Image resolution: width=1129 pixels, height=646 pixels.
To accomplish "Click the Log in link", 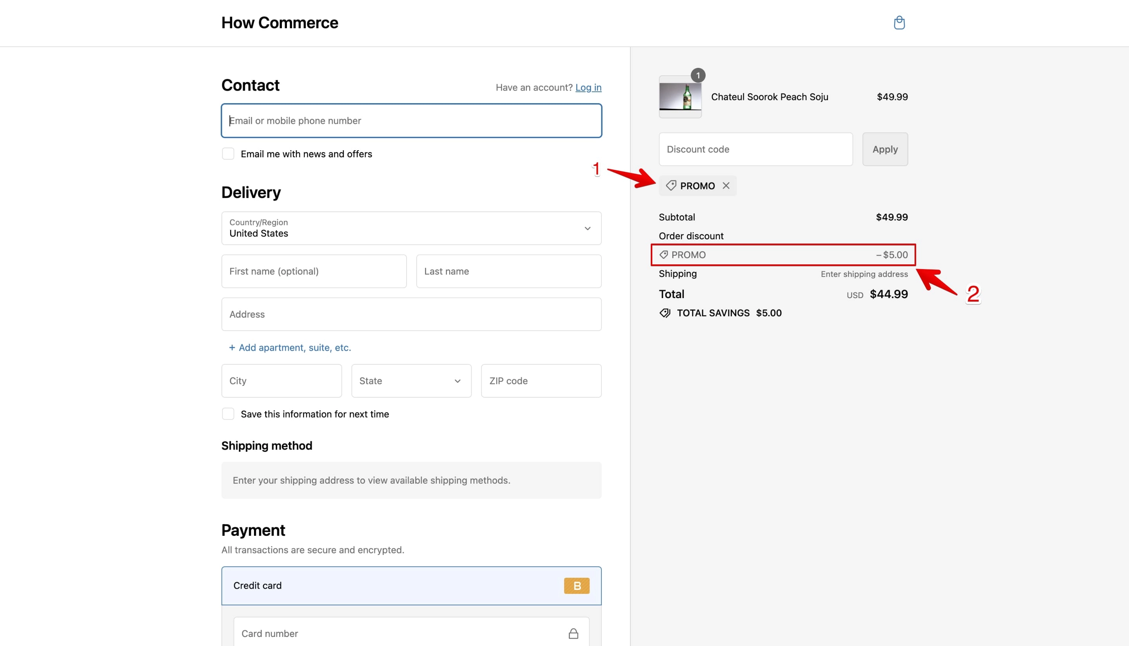I will tap(588, 87).
